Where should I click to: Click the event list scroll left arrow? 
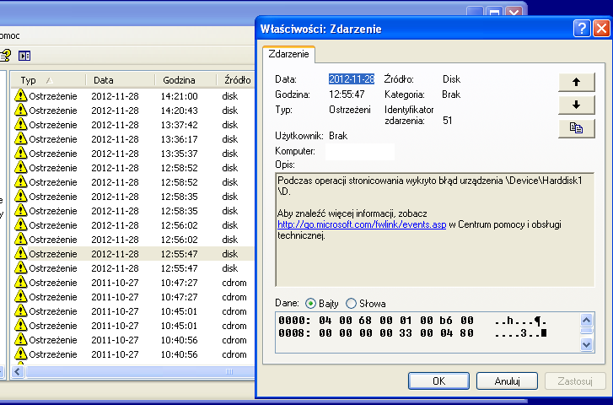(17, 371)
